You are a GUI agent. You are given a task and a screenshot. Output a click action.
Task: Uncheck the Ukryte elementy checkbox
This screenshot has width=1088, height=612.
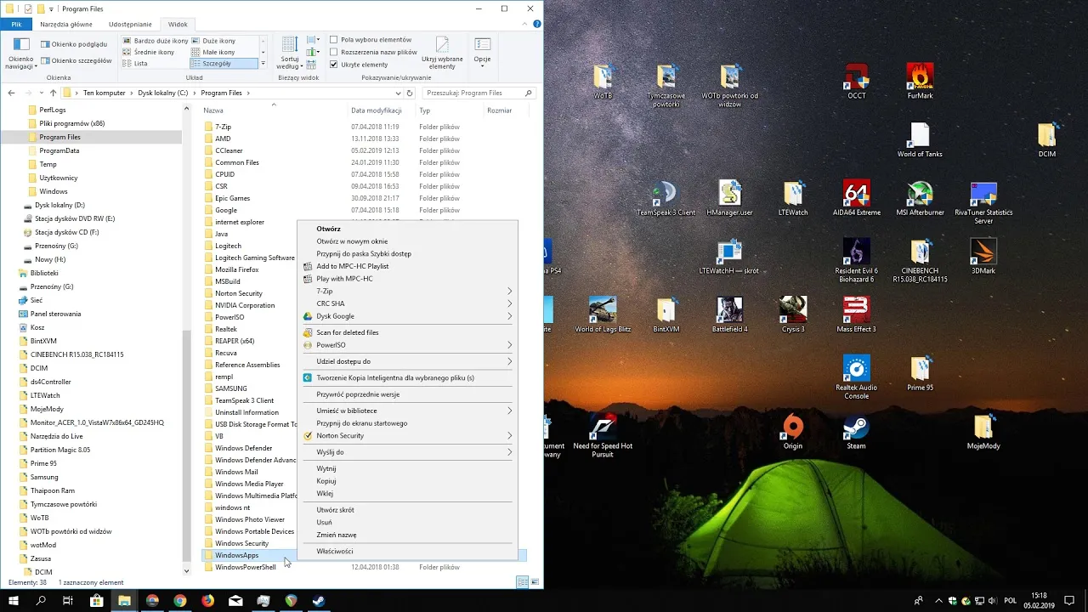[x=334, y=65]
